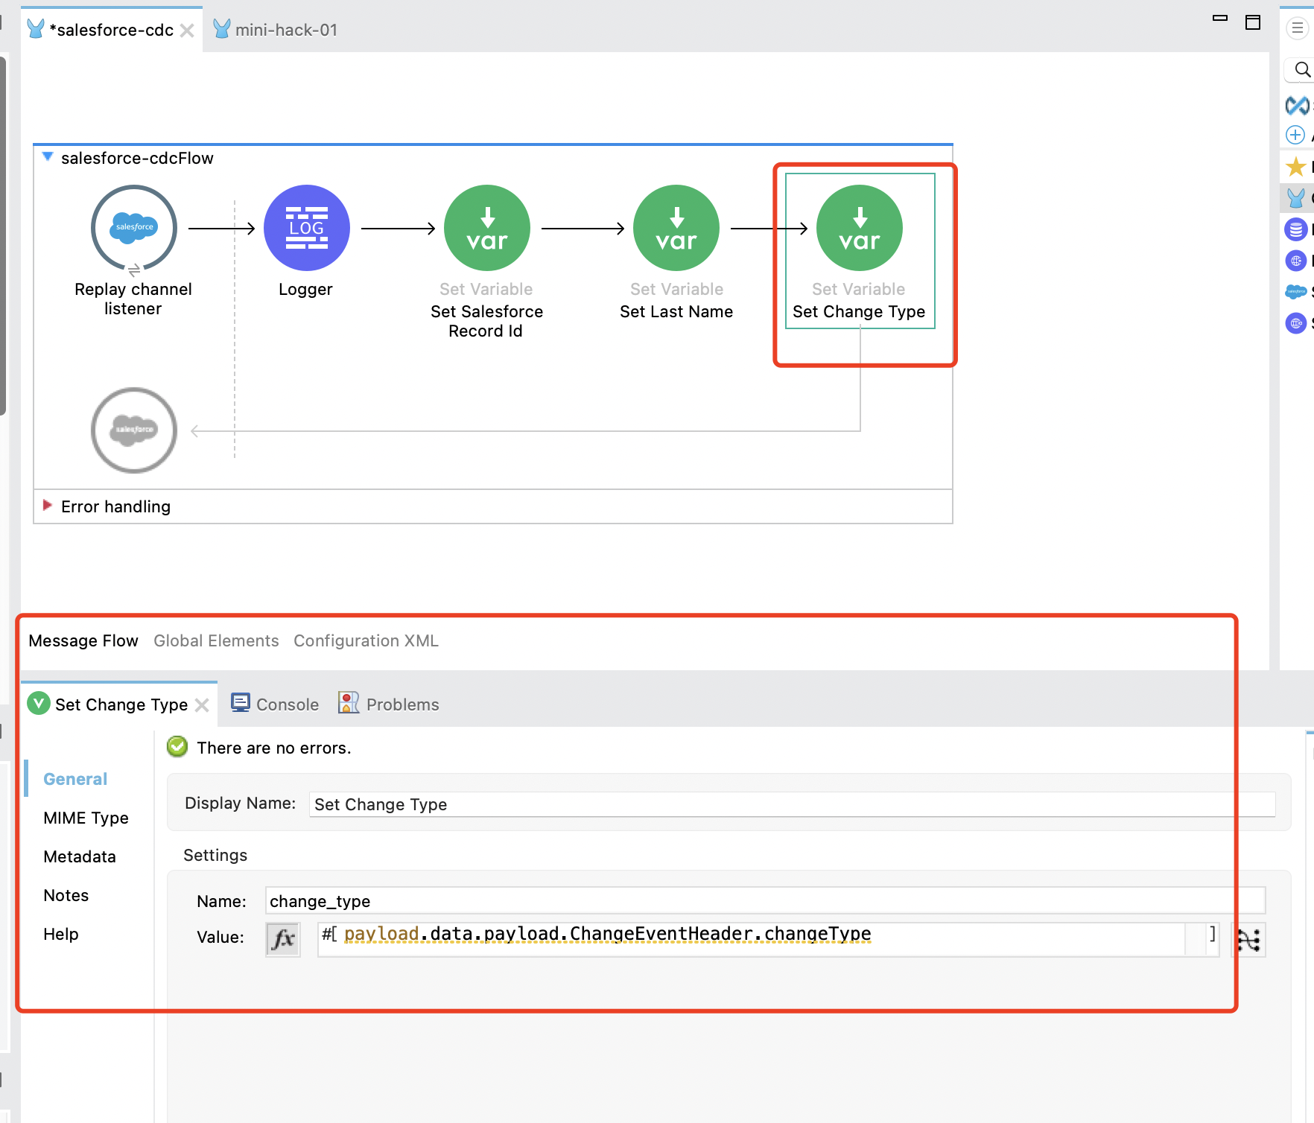Open the DataWeave expression mapping icon
The height and width of the screenshot is (1123, 1314).
coord(1248,940)
